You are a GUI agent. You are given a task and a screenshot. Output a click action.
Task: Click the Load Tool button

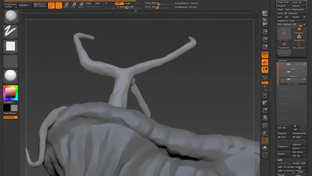click(x=284, y=2)
